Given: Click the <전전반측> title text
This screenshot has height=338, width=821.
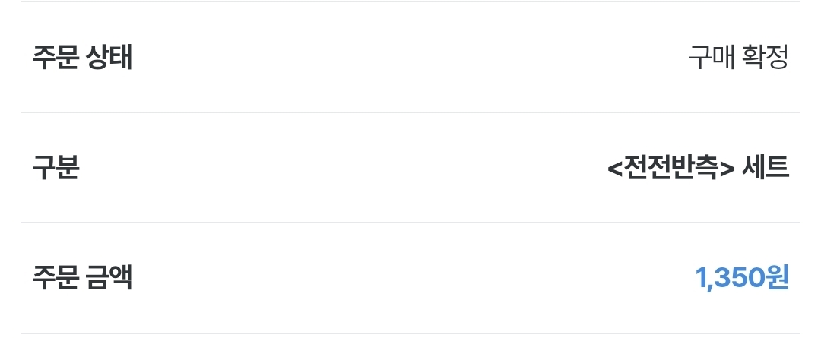Looking at the screenshot, I should (670, 167).
